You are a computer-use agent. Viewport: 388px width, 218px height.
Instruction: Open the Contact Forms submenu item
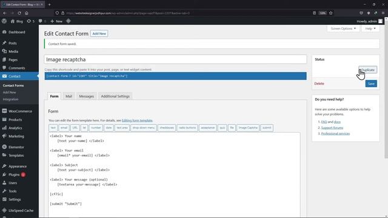[x=13, y=85]
